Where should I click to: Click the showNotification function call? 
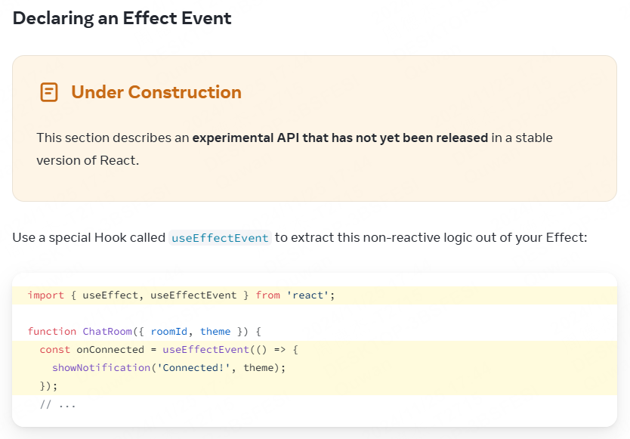[x=101, y=368]
